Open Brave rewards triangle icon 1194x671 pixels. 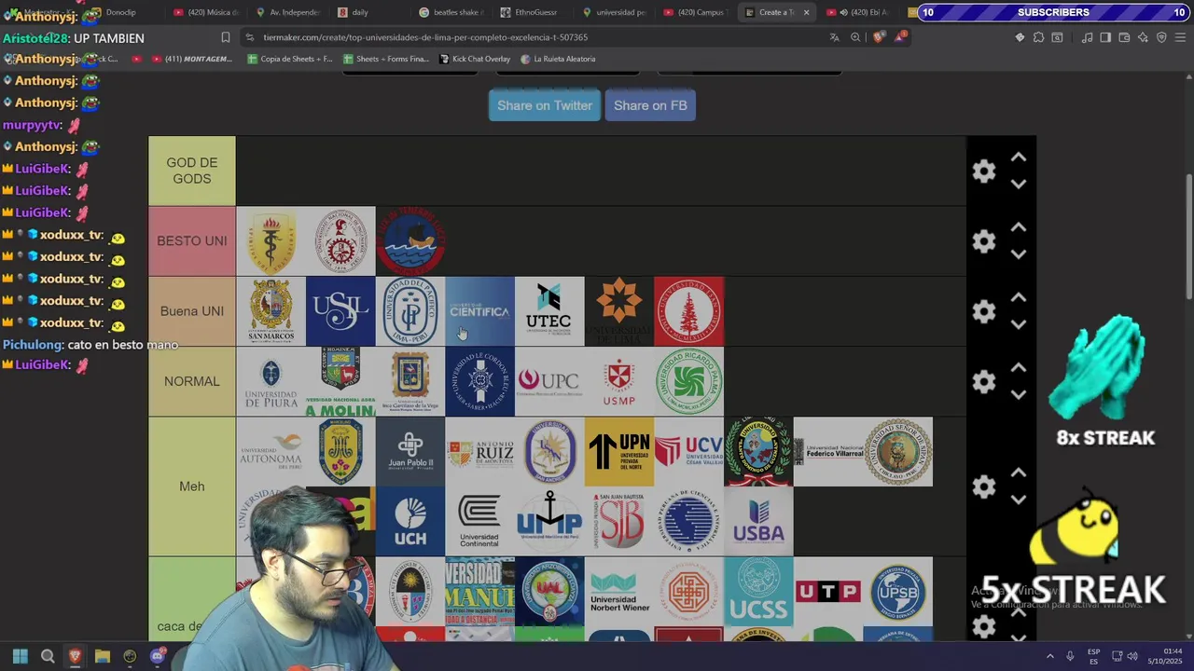tap(899, 37)
